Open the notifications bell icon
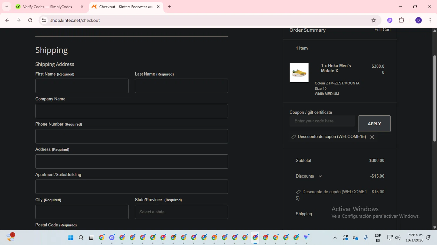Image resolution: width=437 pixels, height=245 pixels. click(x=428, y=238)
